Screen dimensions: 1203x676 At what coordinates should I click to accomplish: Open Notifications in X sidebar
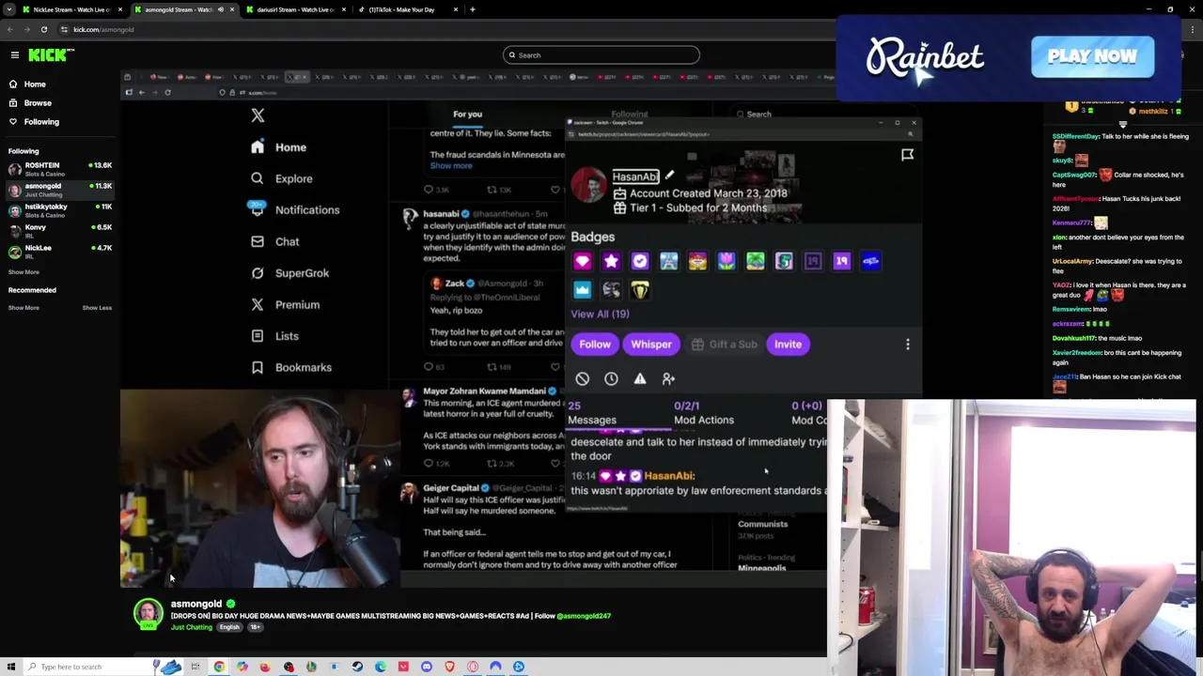[294, 210]
